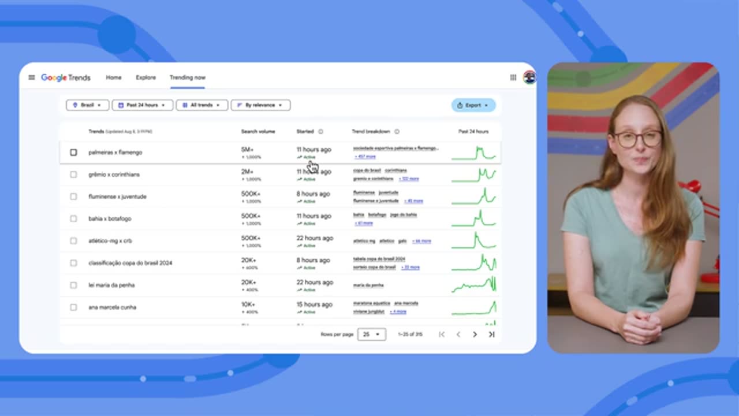The image size is (739, 416).
Task: Click the lei maria da penha sparkline chart
Action: 473,285
